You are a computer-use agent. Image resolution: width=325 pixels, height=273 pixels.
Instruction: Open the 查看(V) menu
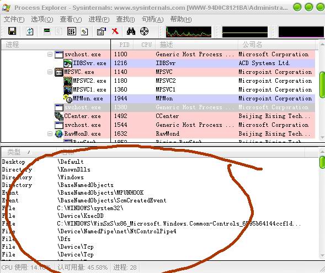pyautogui.click(x=71, y=19)
